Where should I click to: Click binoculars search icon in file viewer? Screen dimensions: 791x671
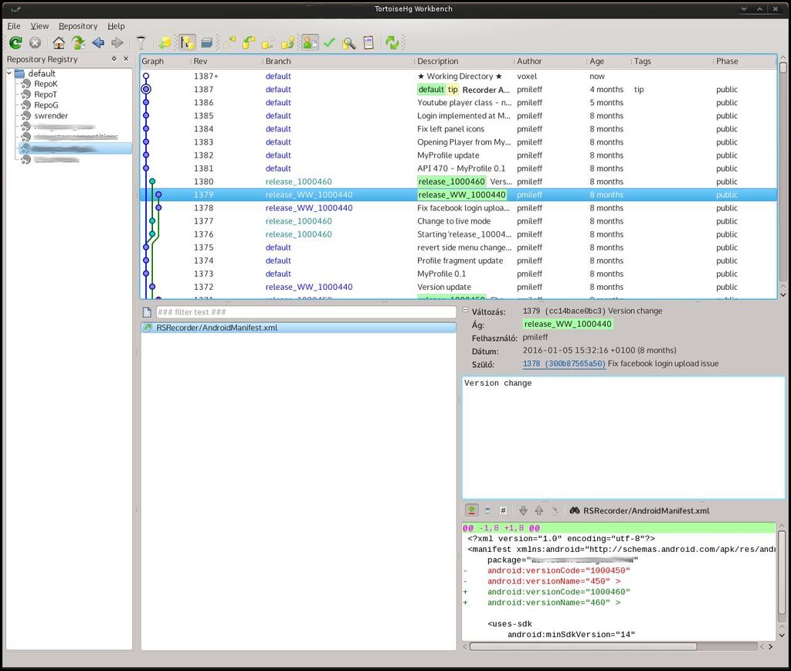[575, 510]
